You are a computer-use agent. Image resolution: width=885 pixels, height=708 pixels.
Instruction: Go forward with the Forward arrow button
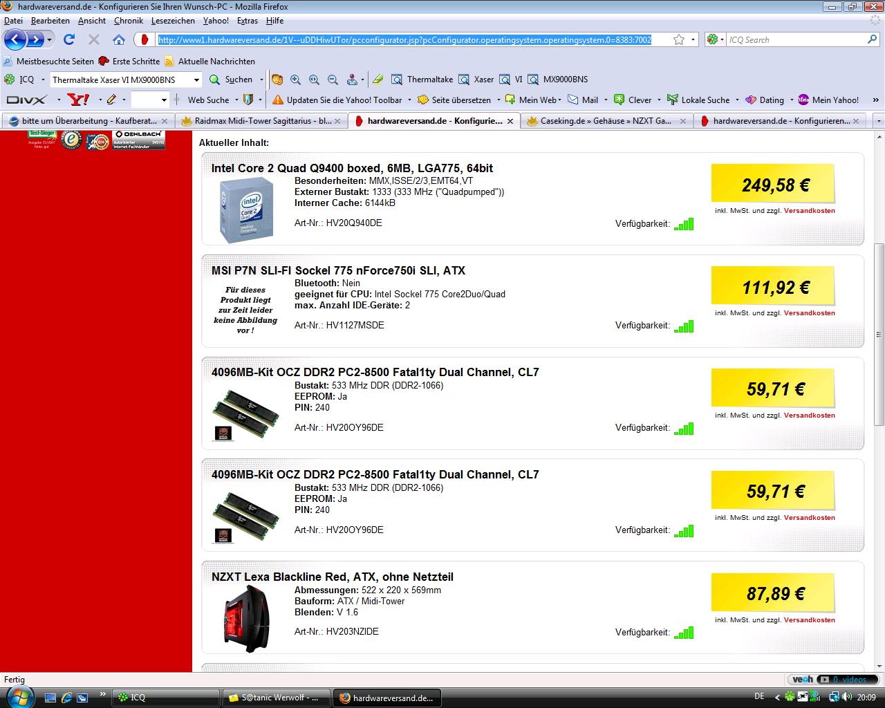pos(35,39)
